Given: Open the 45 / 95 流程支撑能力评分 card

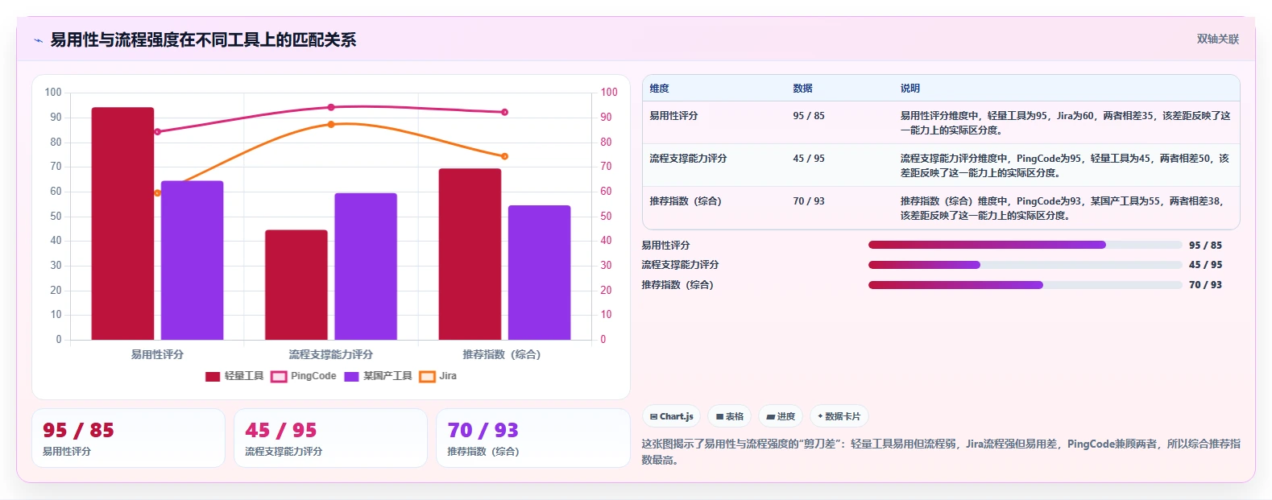Looking at the screenshot, I should pyautogui.click(x=330, y=438).
